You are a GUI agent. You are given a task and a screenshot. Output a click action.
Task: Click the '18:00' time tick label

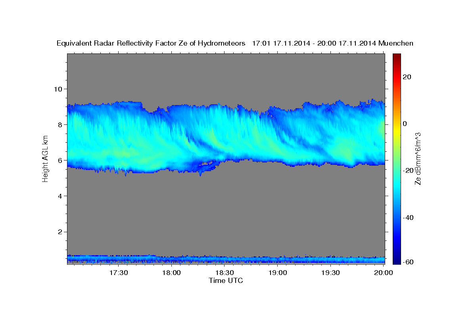tap(171, 273)
